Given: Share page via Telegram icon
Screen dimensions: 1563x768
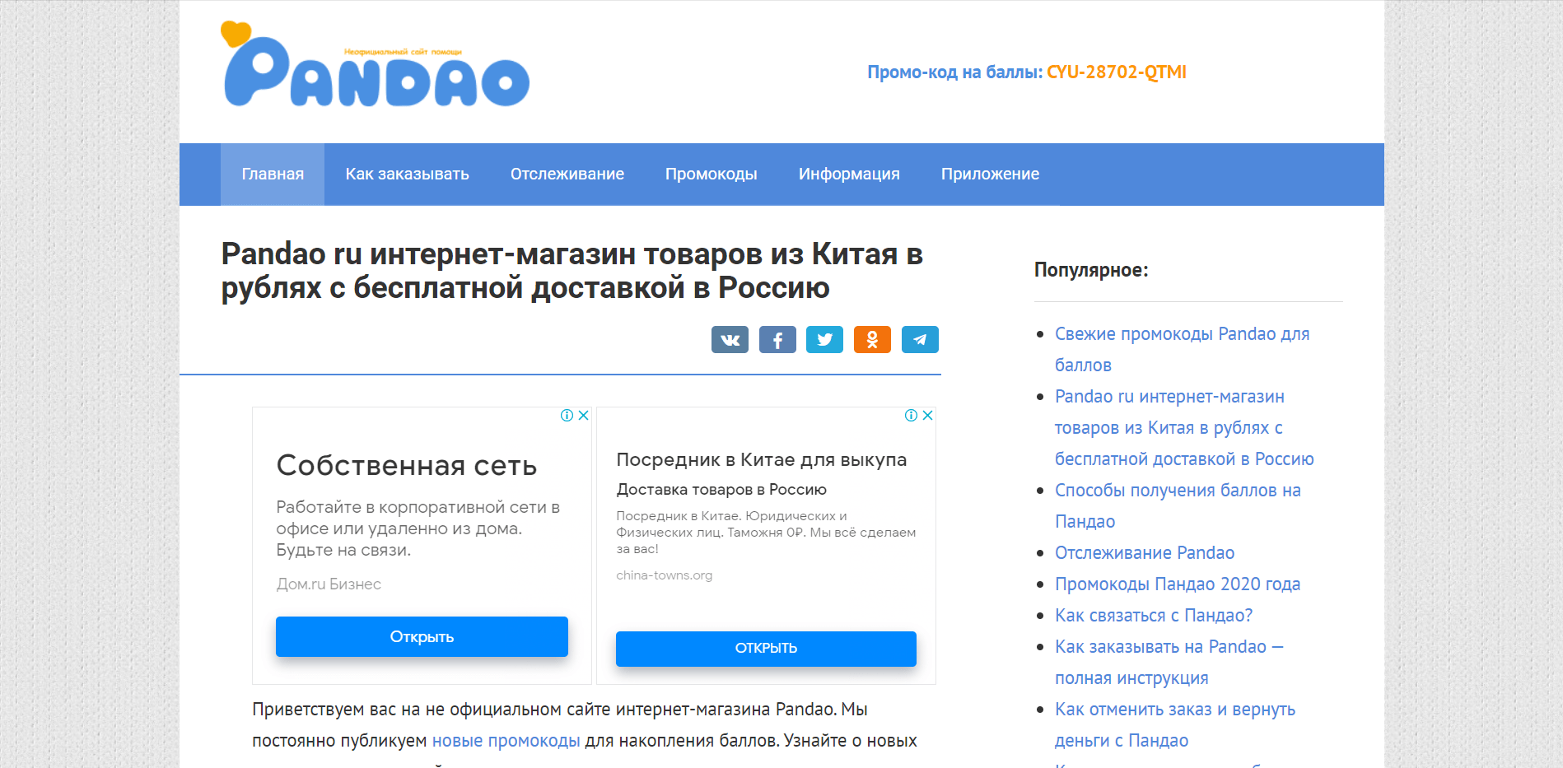Looking at the screenshot, I should pyautogui.click(x=920, y=339).
